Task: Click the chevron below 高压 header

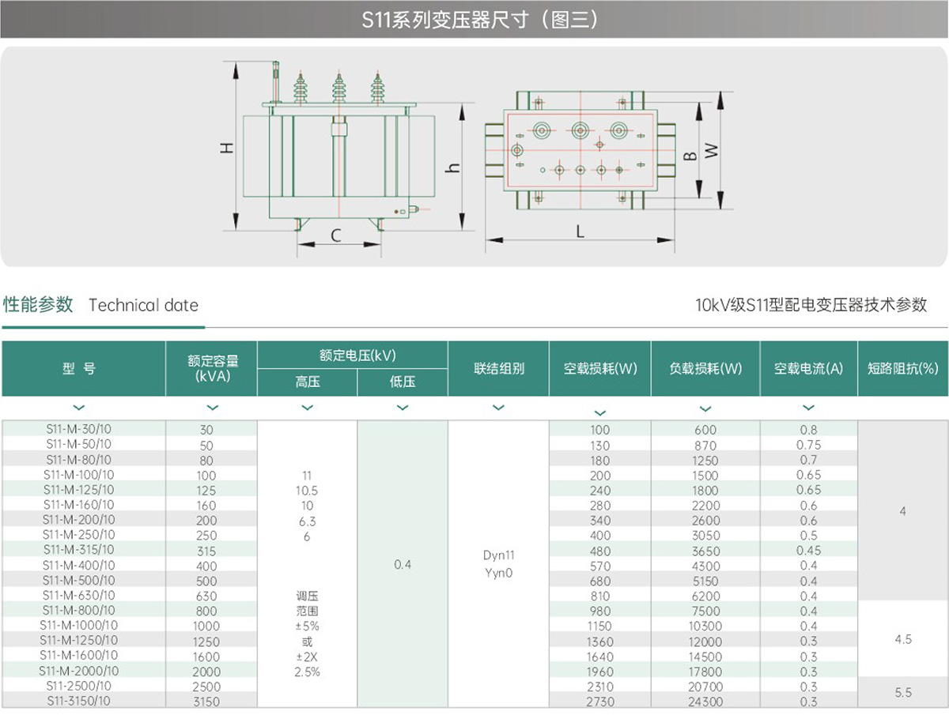Action: [x=308, y=408]
